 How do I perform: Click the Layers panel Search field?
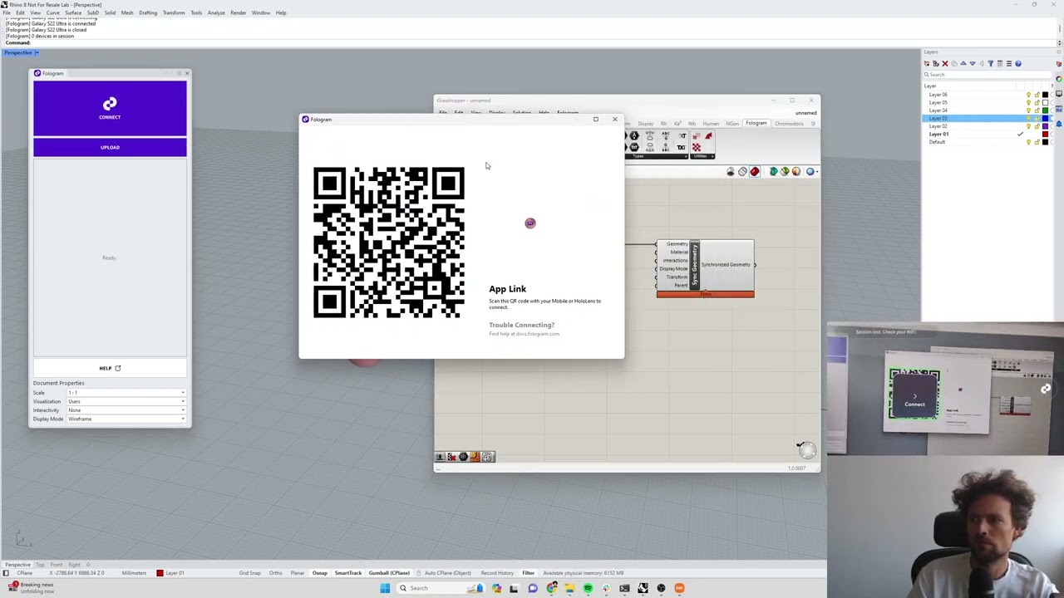pyautogui.click(x=988, y=75)
